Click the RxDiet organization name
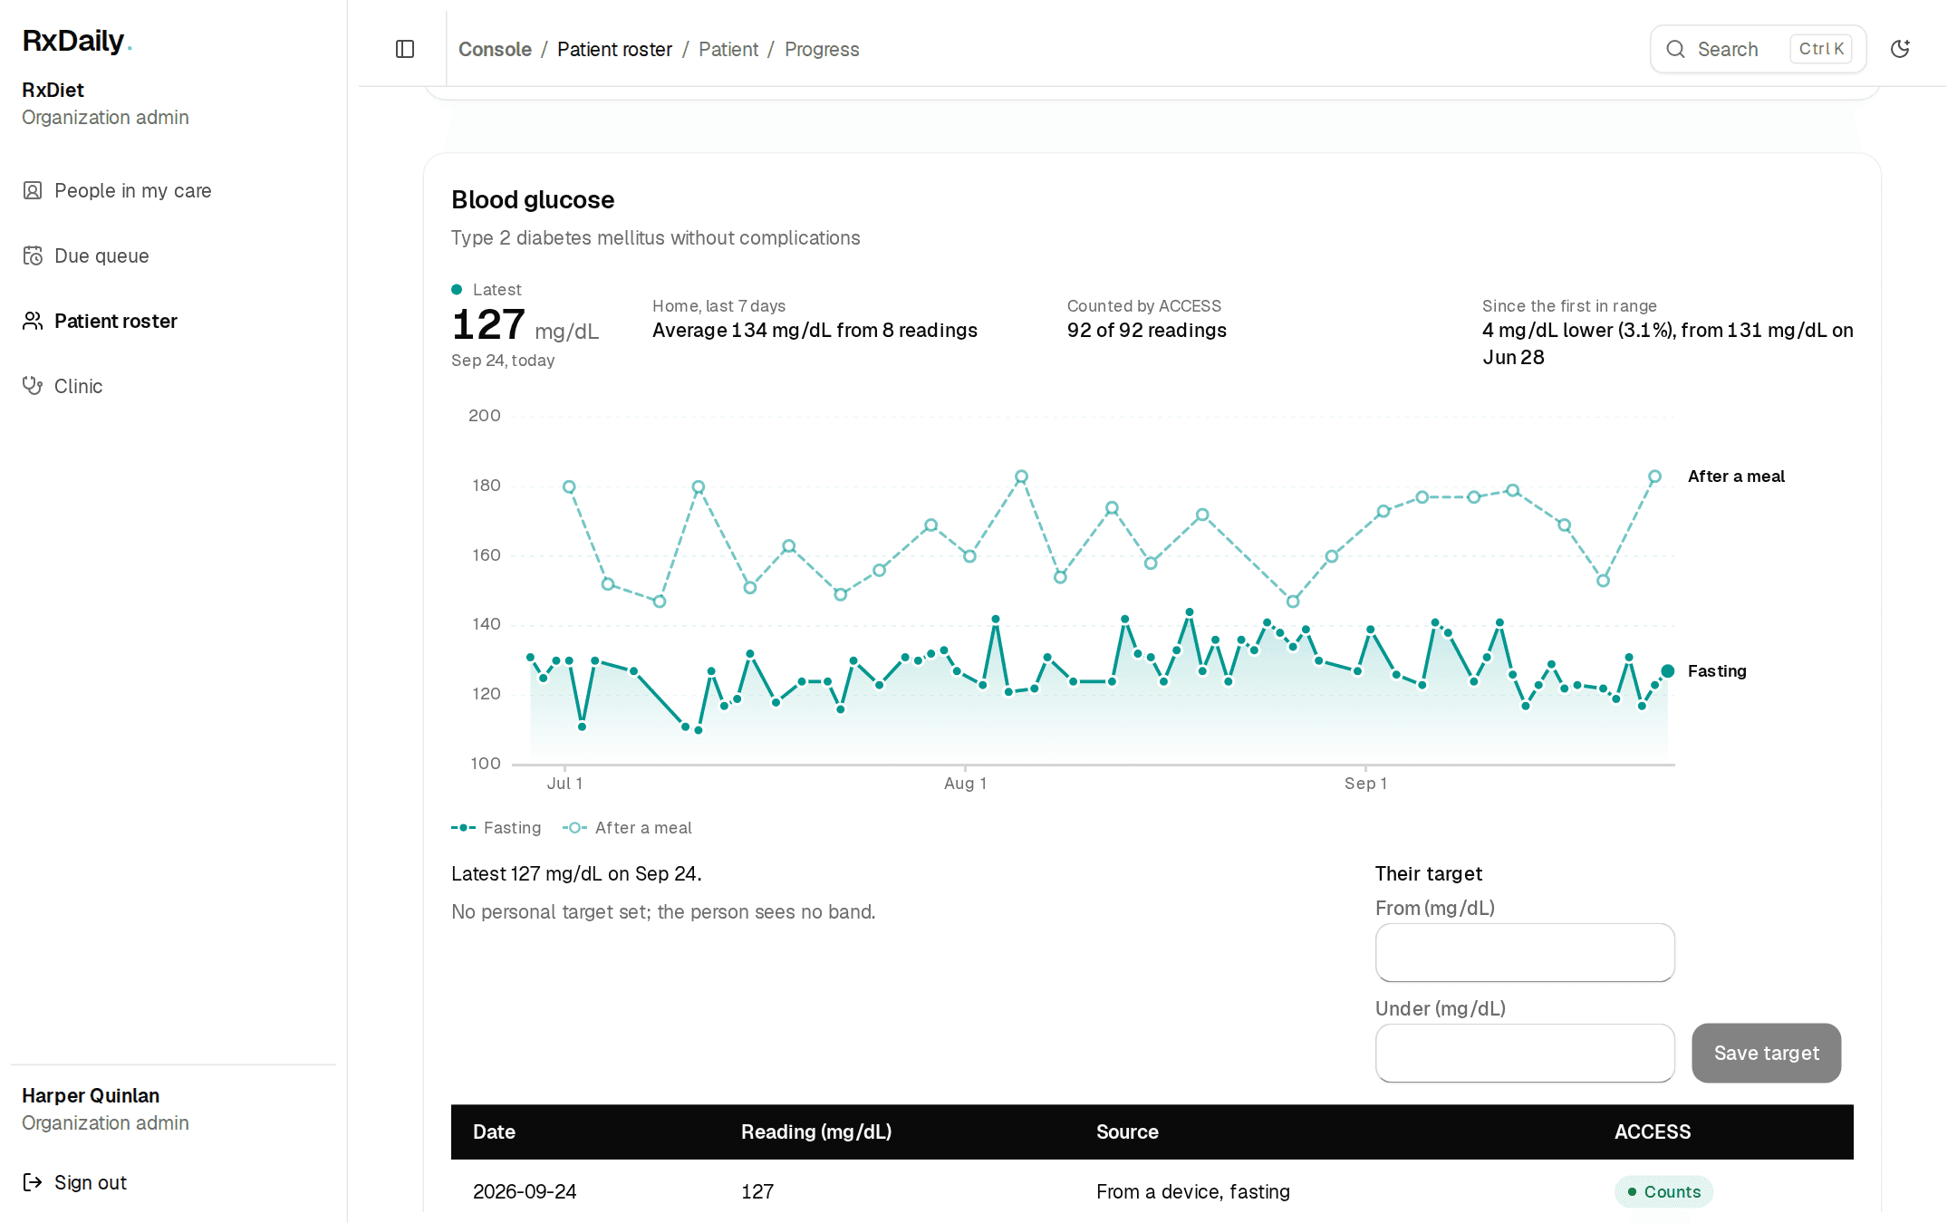Viewport: 1957px width, 1223px height. click(x=53, y=90)
